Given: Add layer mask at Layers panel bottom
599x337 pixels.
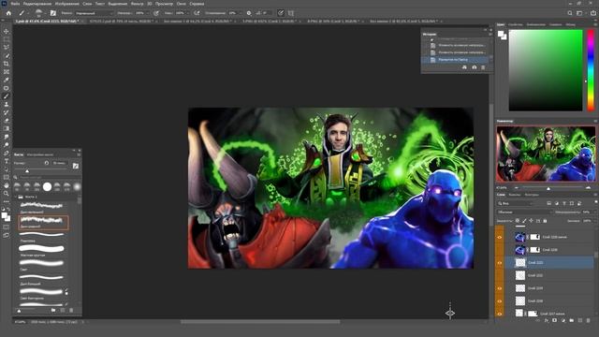Looking at the screenshot, I should point(555,320).
